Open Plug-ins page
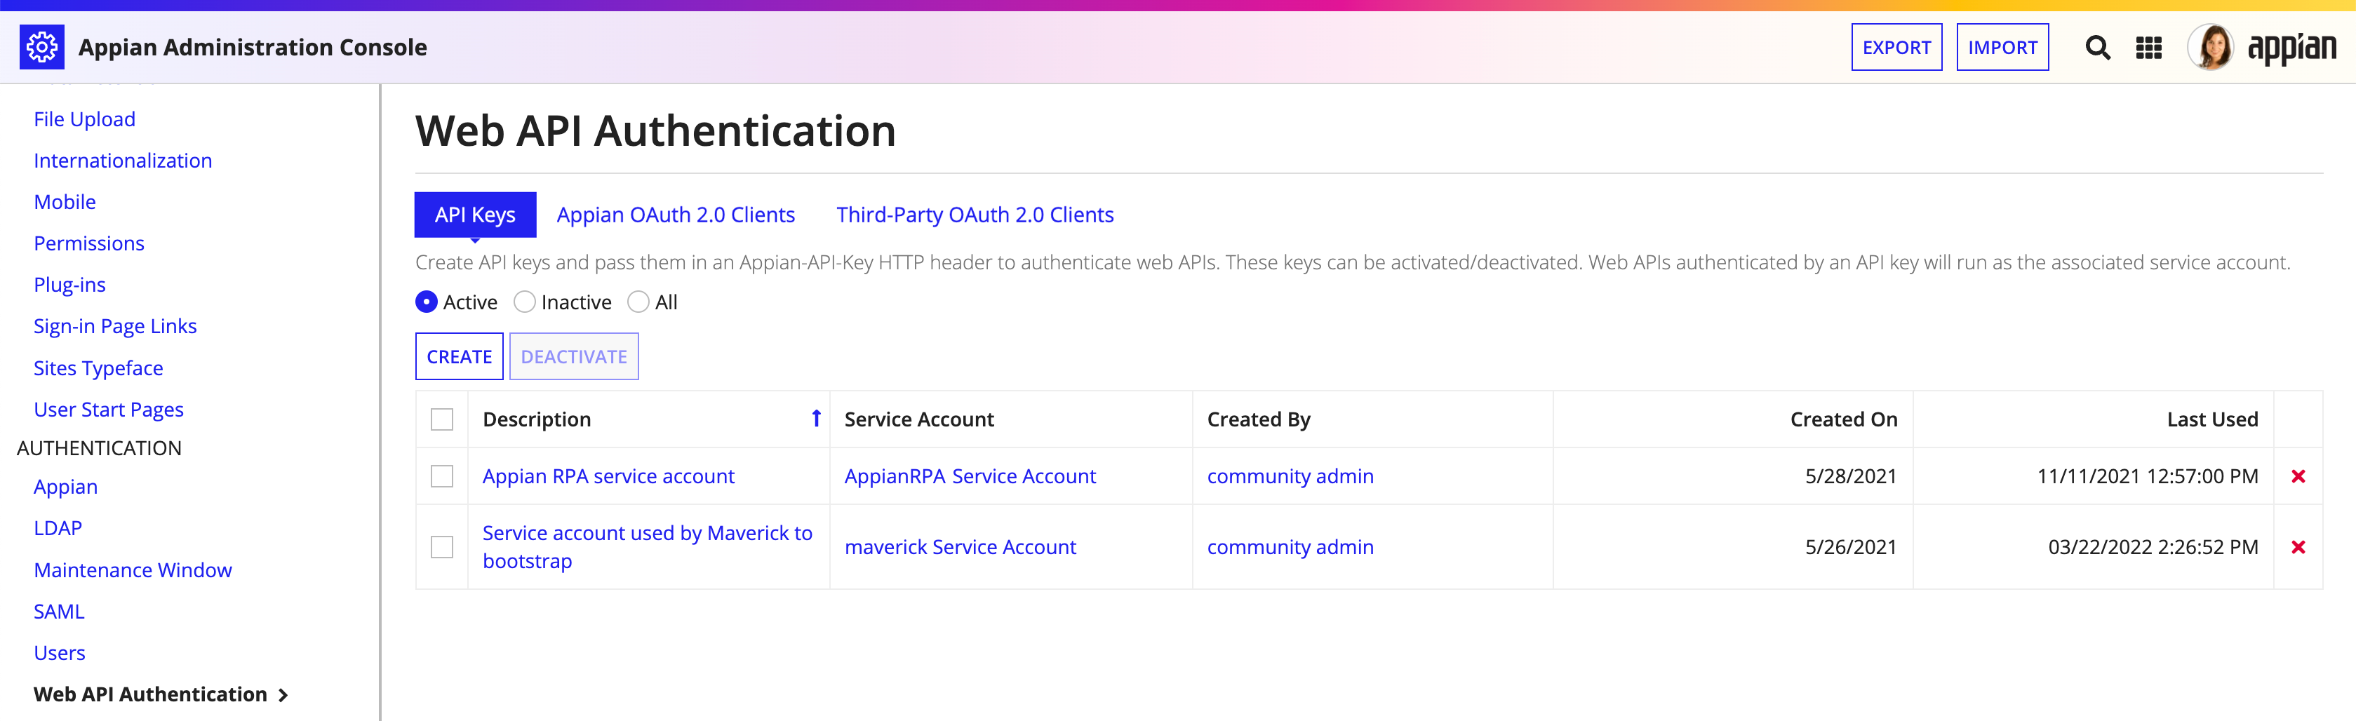This screenshot has height=721, width=2356. click(69, 284)
